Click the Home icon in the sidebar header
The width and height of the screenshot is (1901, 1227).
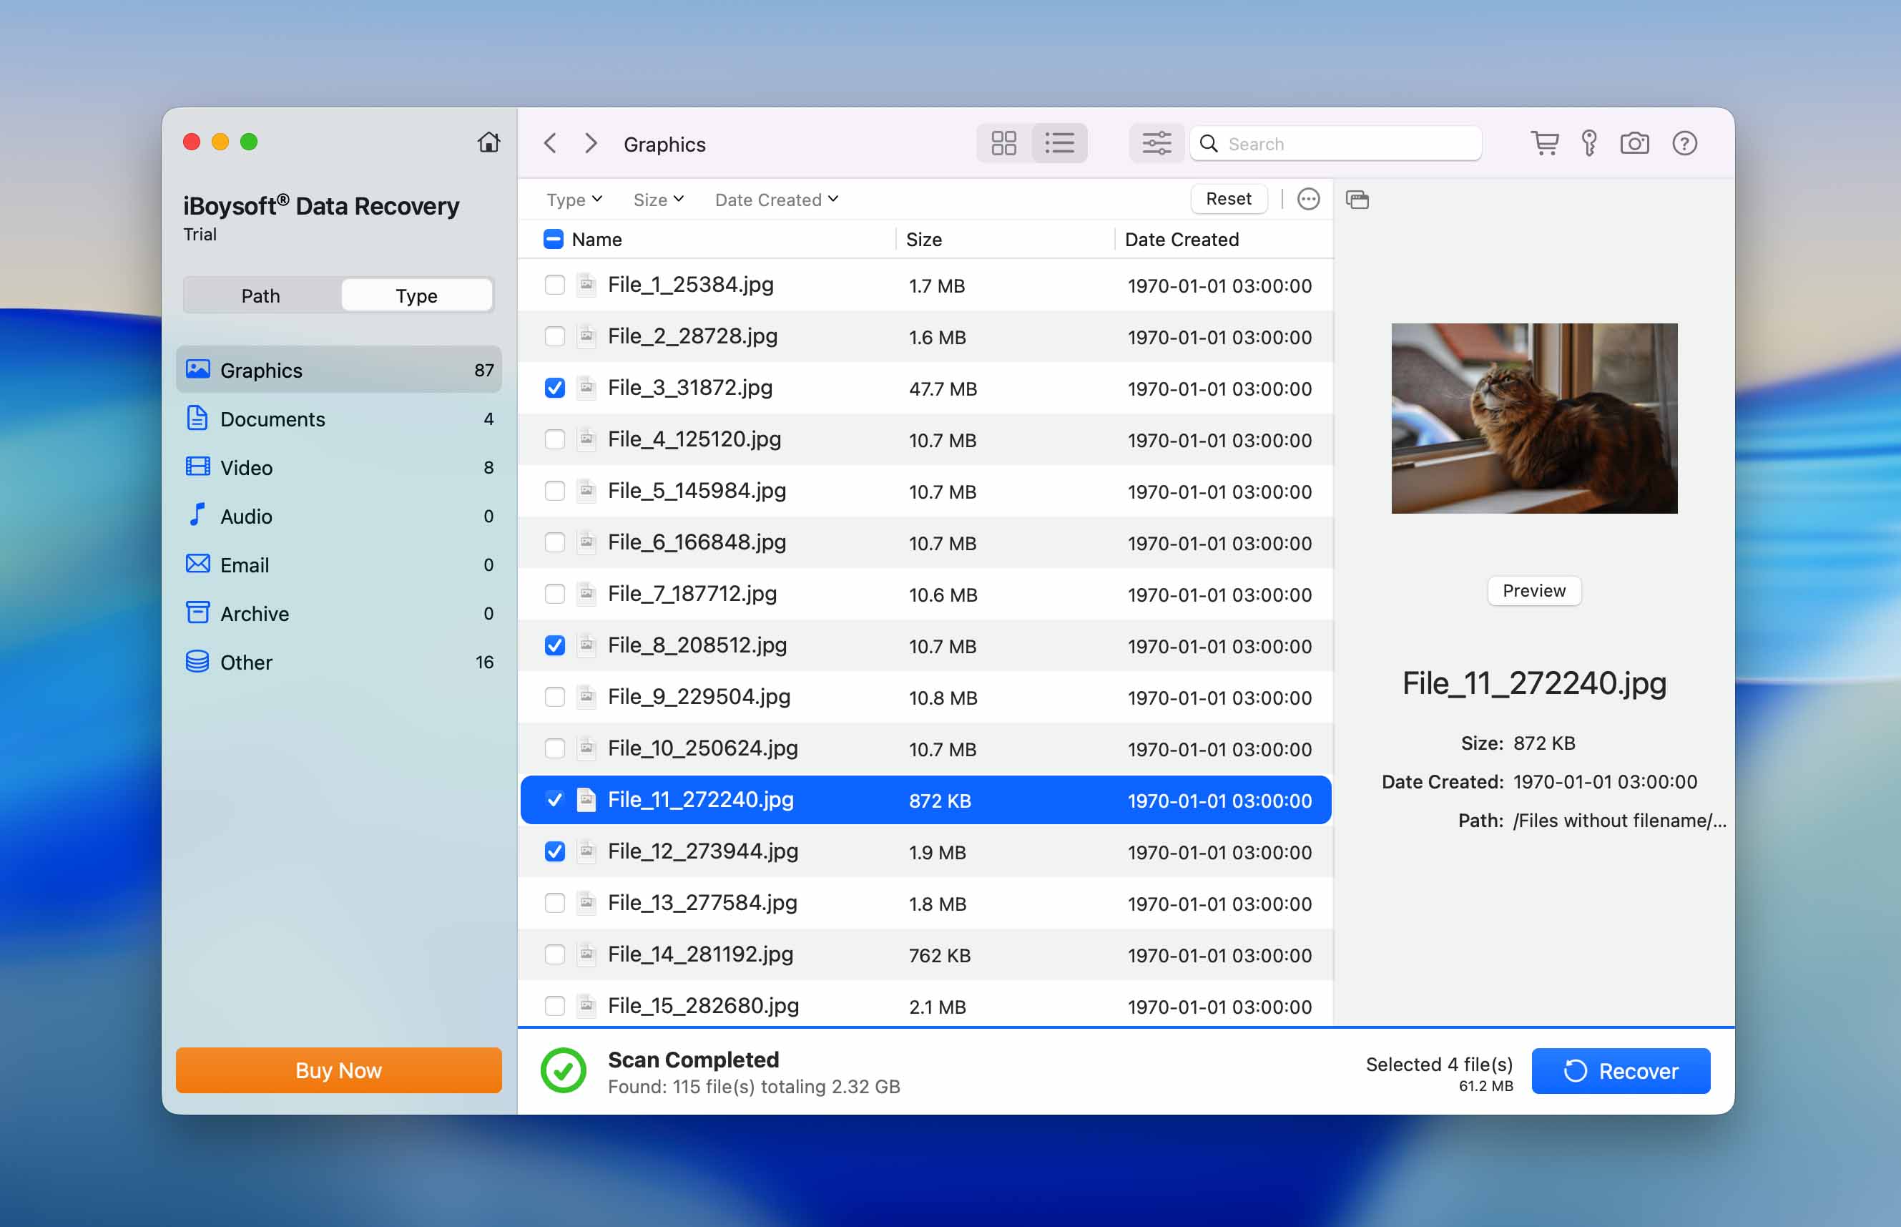click(x=490, y=141)
